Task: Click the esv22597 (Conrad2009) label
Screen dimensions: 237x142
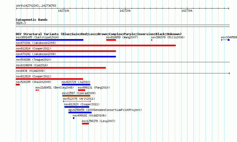Action: tap(79, 93)
